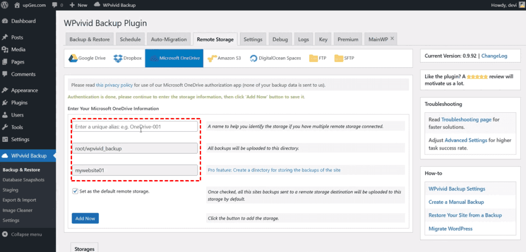The height and width of the screenshot is (252, 526).
Task: Select the Google Drive storage icon
Action: point(73,58)
